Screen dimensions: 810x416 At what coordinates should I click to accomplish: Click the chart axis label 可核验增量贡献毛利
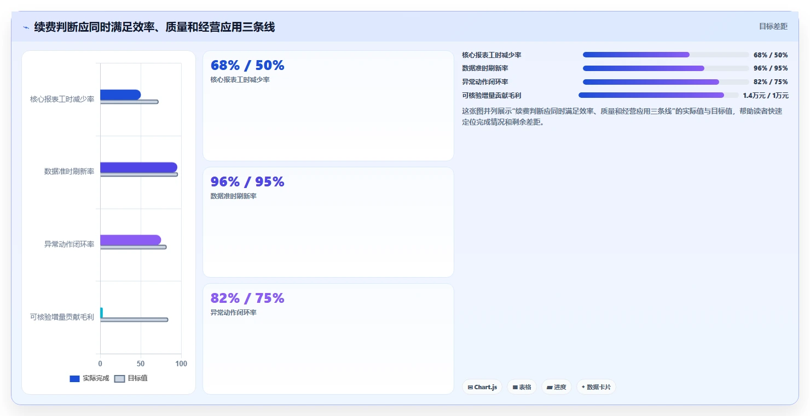click(62, 317)
